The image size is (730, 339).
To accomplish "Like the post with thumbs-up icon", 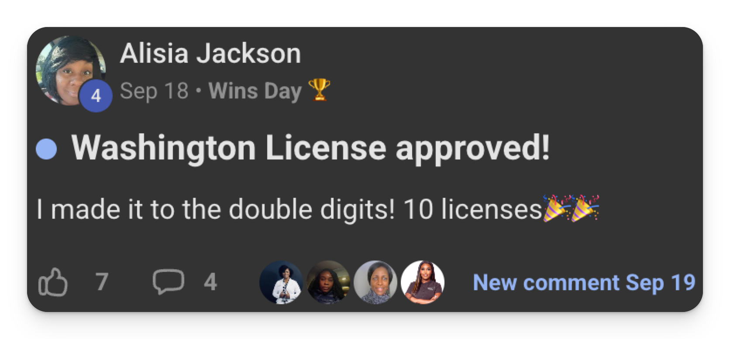I will (x=53, y=282).
